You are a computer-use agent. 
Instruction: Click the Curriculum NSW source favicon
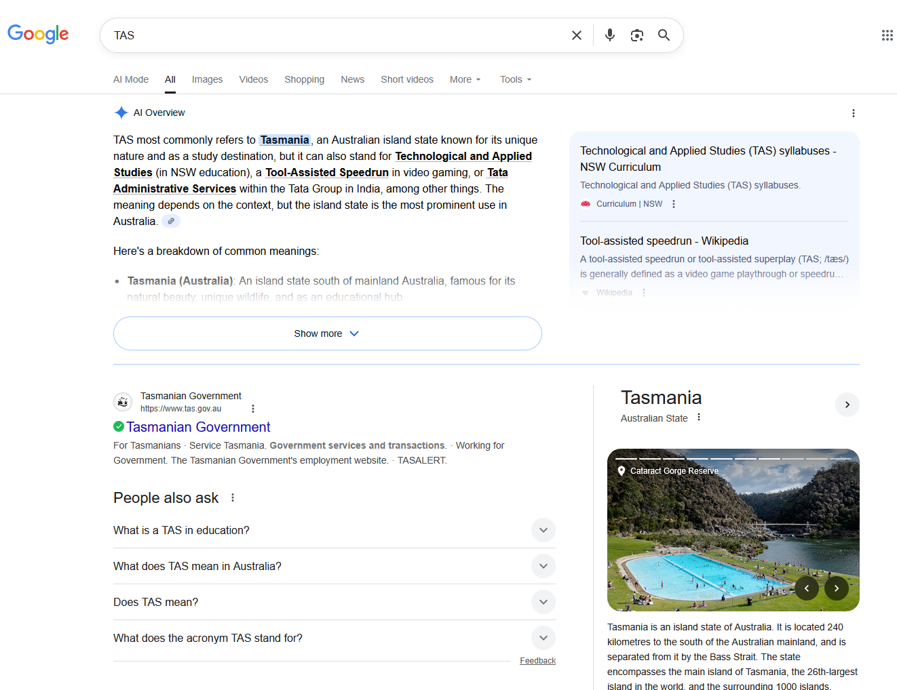point(586,204)
